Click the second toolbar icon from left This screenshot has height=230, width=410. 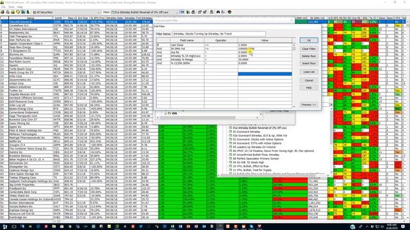pyautogui.click(x=8, y=12)
